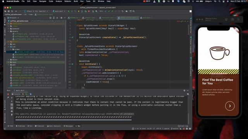248x139 pixels.
Task: Run main.dart with the green play icon
Action: (69, 11)
